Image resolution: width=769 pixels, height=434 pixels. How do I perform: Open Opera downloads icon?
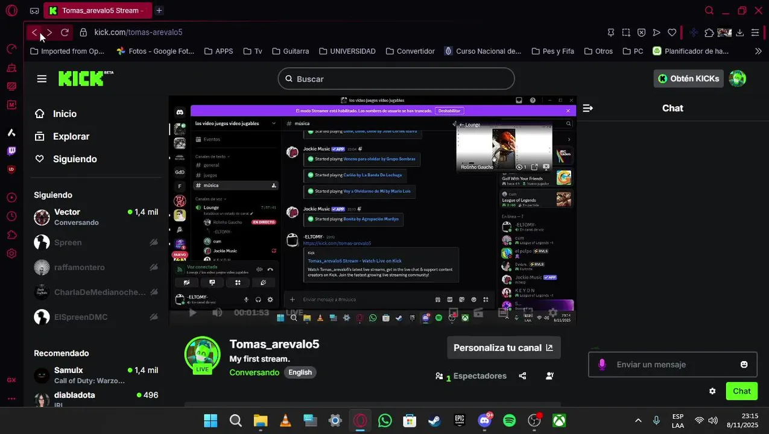point(739,33)
